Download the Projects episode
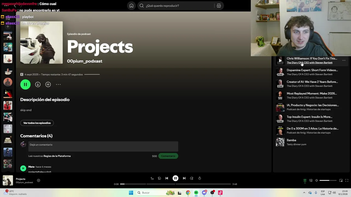Image resolution: width=351 pixels, height=197 pixels. point(38,85)
